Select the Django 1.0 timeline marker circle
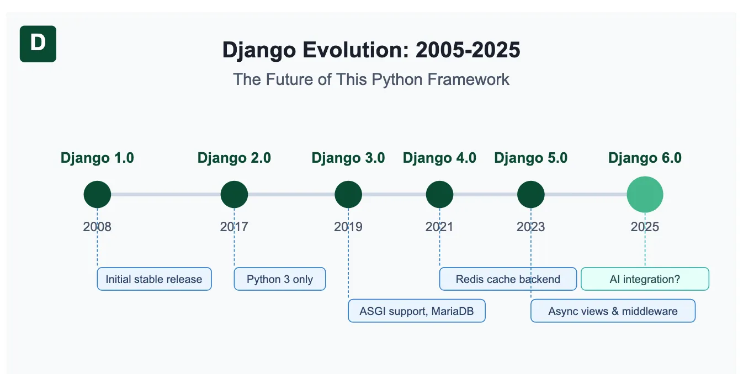This screenshot has height=374, width=754. point(97,194)
